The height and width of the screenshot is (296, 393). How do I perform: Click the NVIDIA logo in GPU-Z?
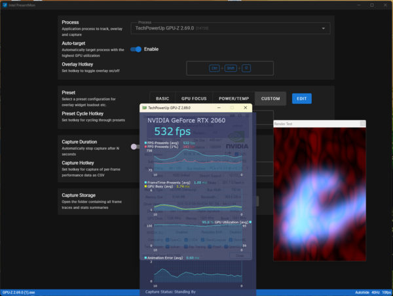tap(237, 140)
